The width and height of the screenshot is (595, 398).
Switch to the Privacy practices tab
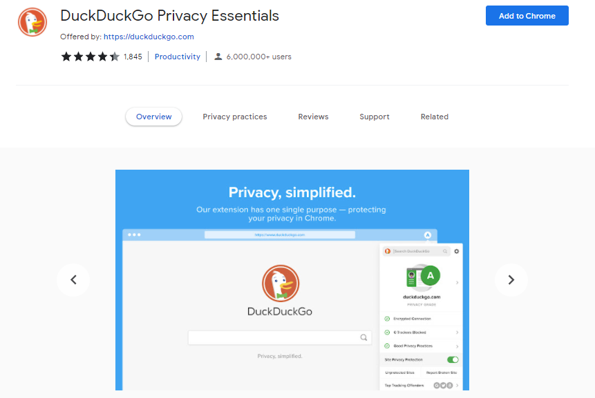coord(235,117)
